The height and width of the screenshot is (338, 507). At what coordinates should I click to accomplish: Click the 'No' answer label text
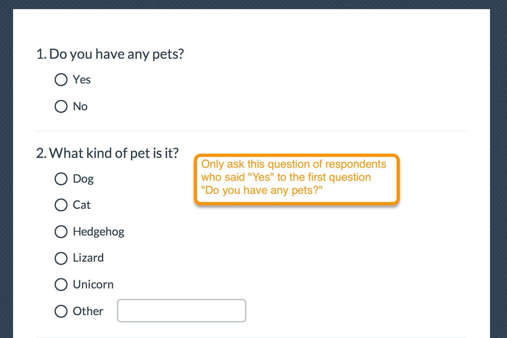tap(80, 106)
